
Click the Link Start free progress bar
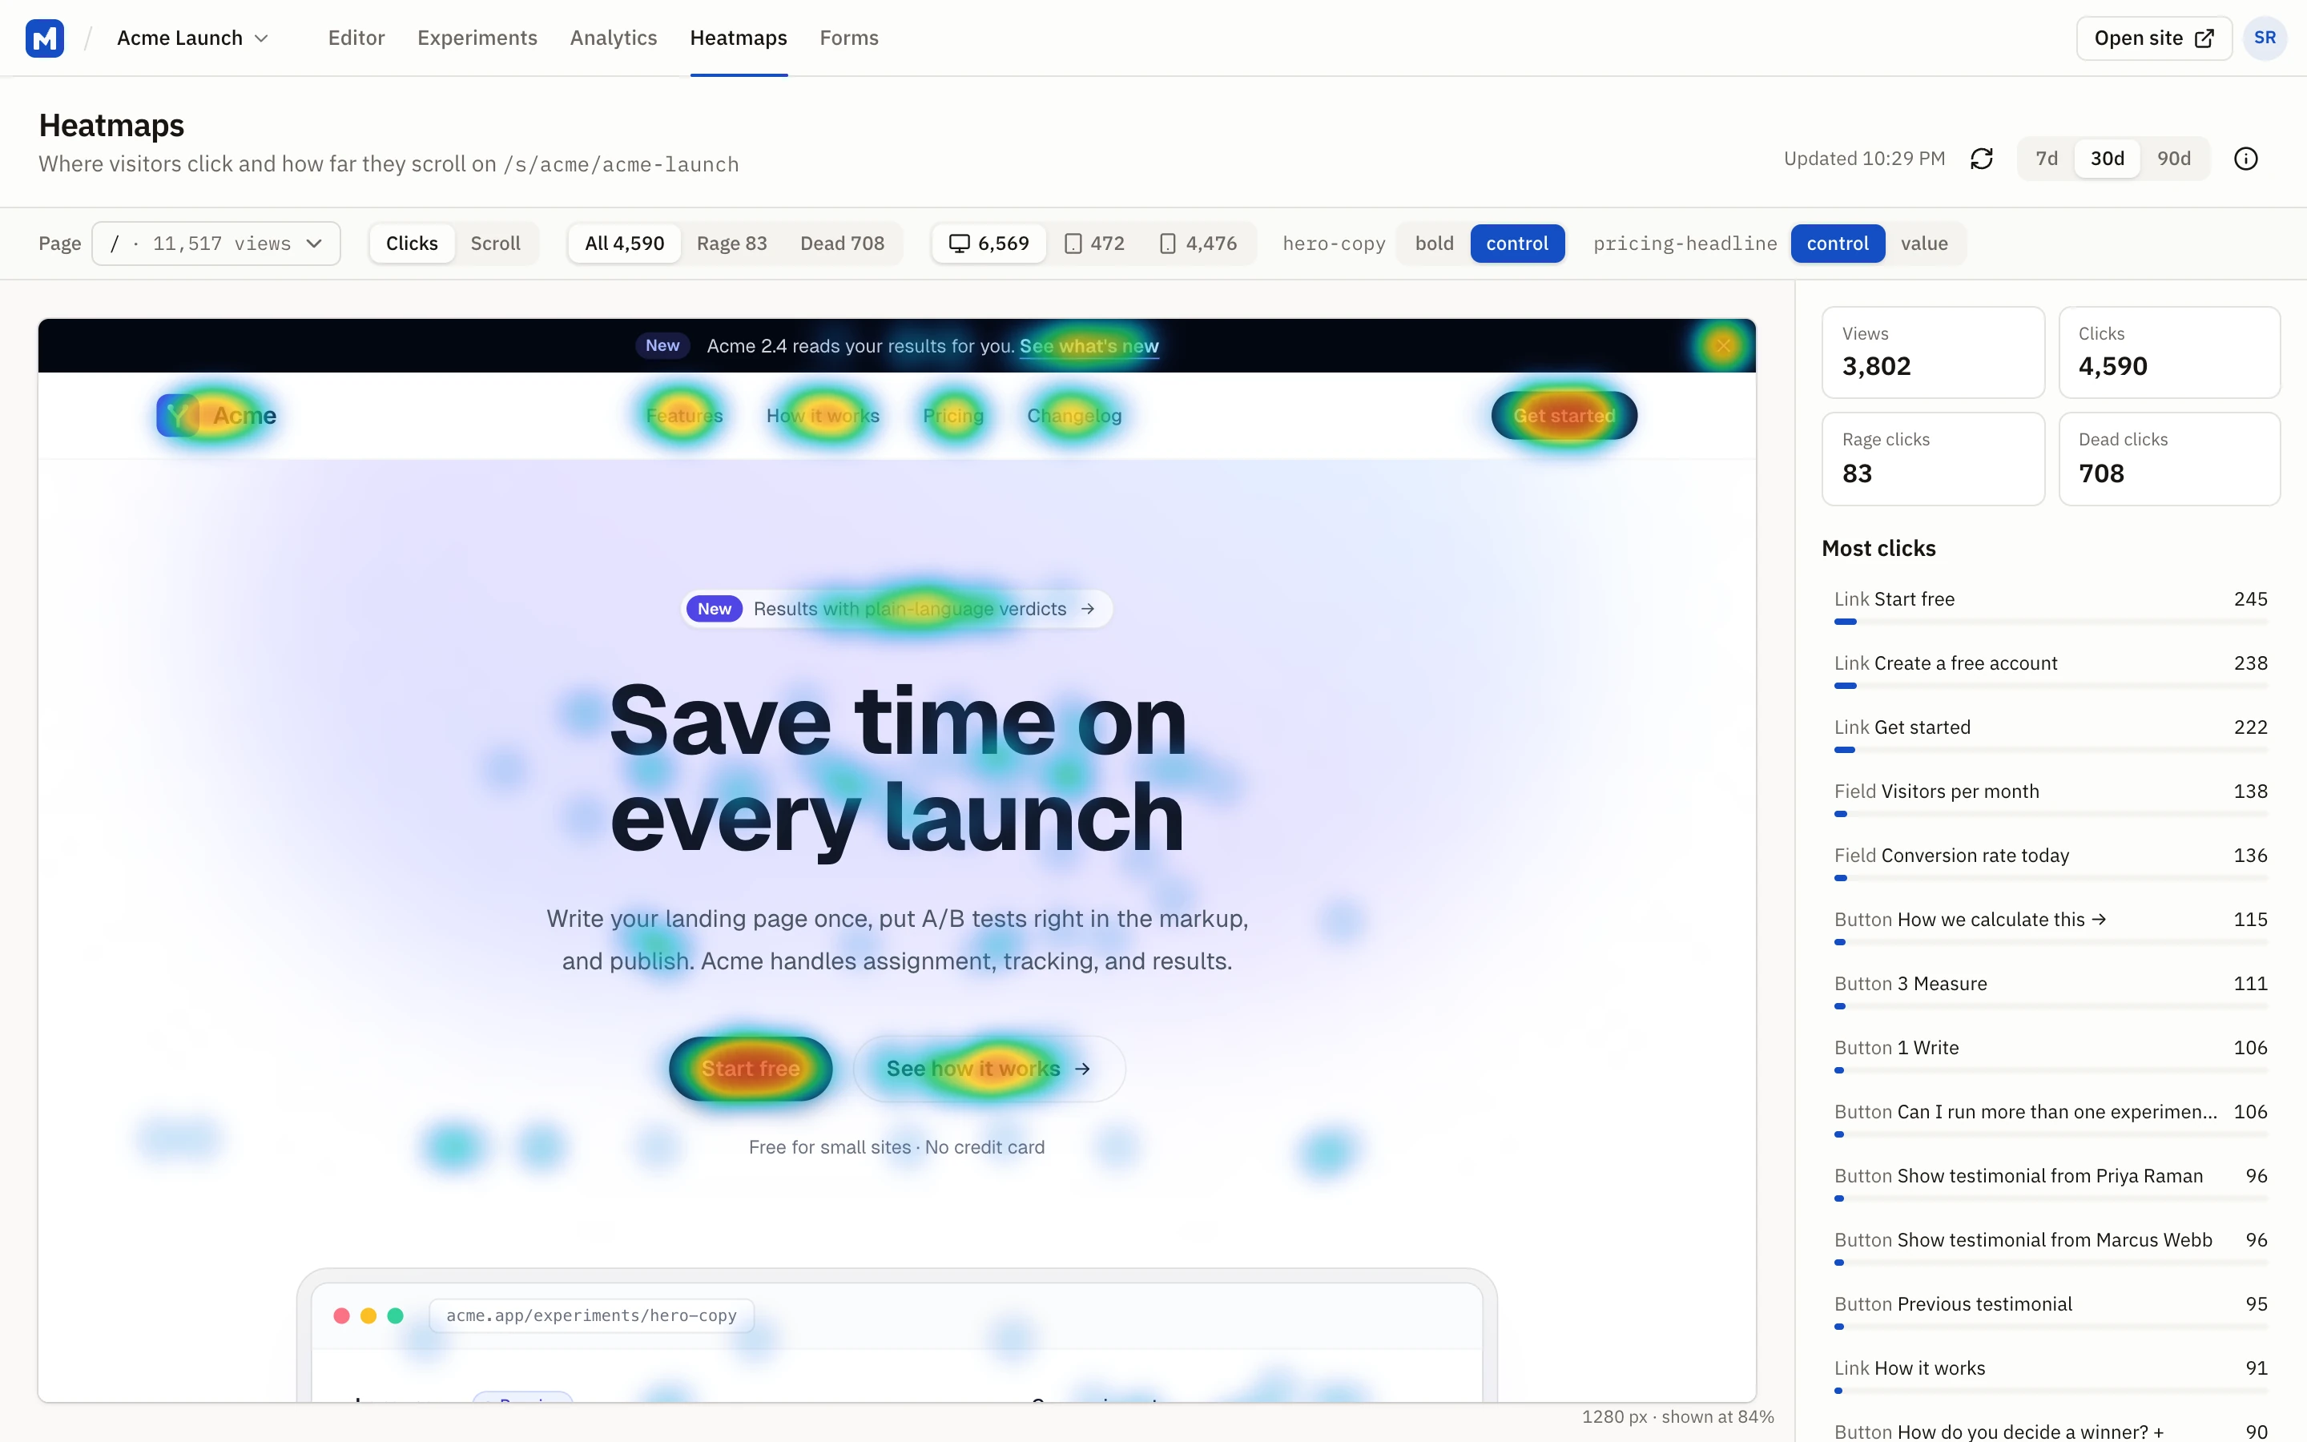[x=2051, y=622]
